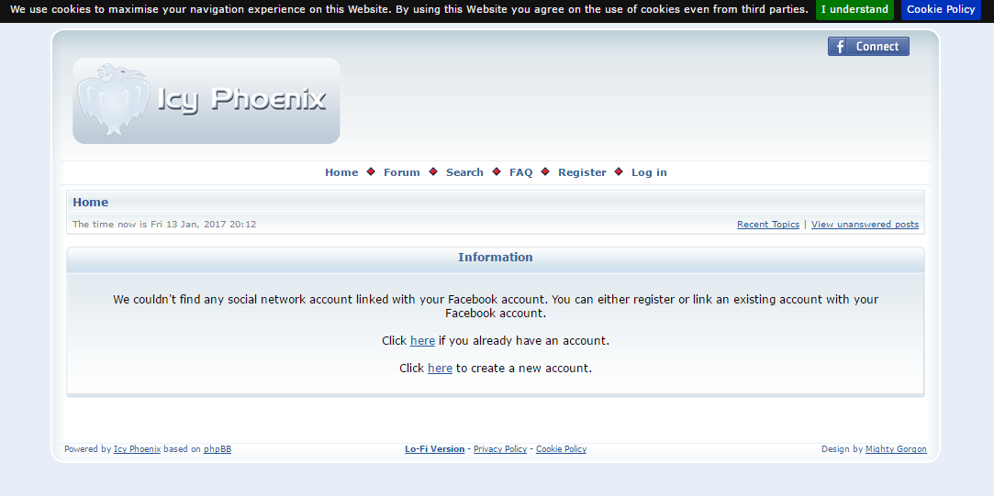Select Log in from navigation bar
Viewport: 994px width, 496px height.
click(649, 172)
